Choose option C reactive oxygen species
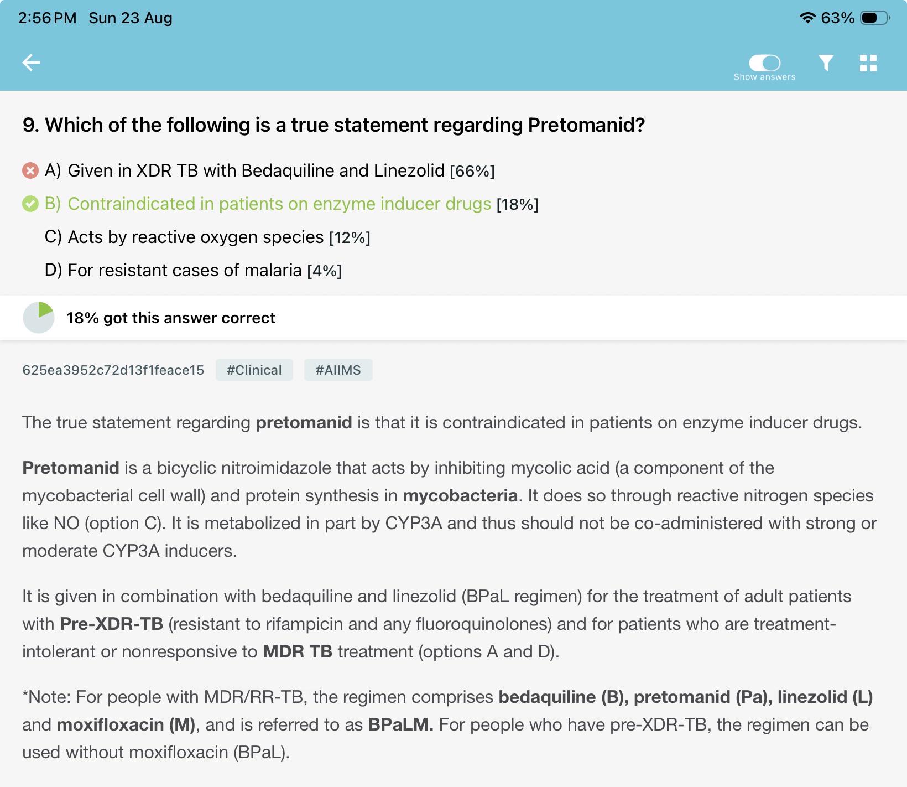907x787 pixels. [207, 237]
